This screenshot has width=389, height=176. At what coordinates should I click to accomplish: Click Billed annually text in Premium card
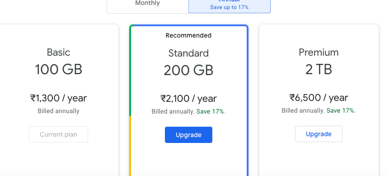point(303,110)
